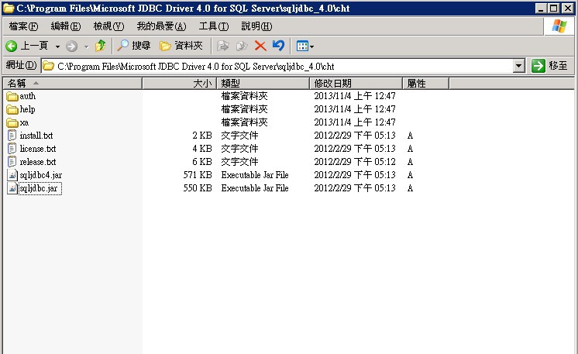Viewport: 578px width, 354px height.
Task: Click the sqljdbc4.jar file name
Action: click(x=41, y=175)
